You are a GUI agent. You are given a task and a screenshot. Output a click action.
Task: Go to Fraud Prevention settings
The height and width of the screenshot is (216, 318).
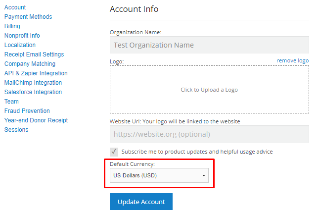tap(27, 111)
